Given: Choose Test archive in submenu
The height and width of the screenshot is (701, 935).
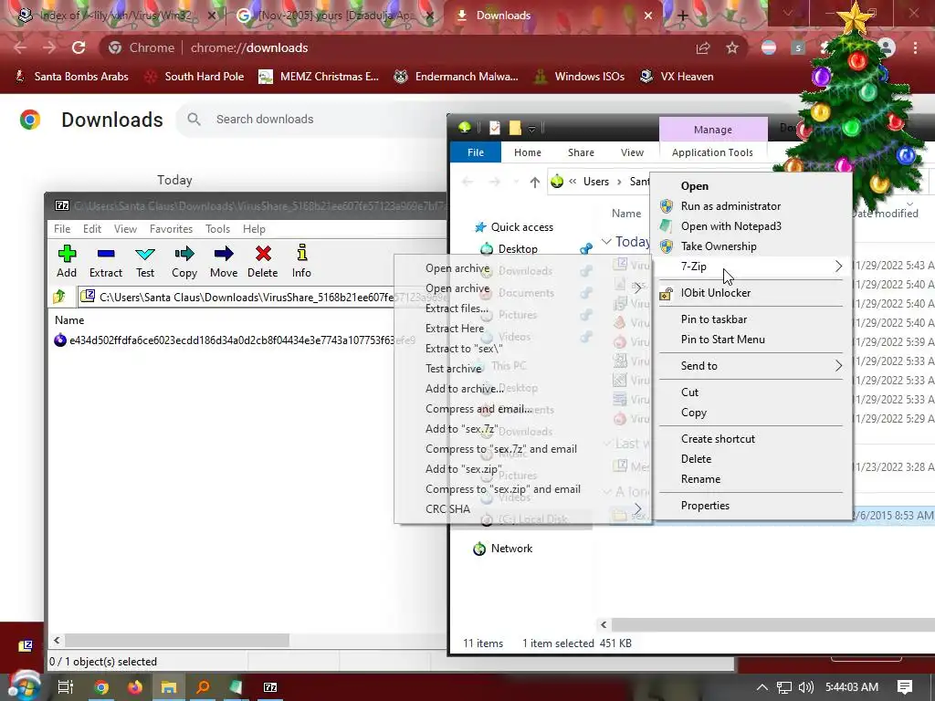Looking at the screenshot, I should pyautogui.click(x=521, y=369).
